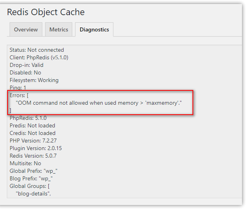
Task: Click the 'Credis: Not loaded' line
Action: click(x=32, y=133)
